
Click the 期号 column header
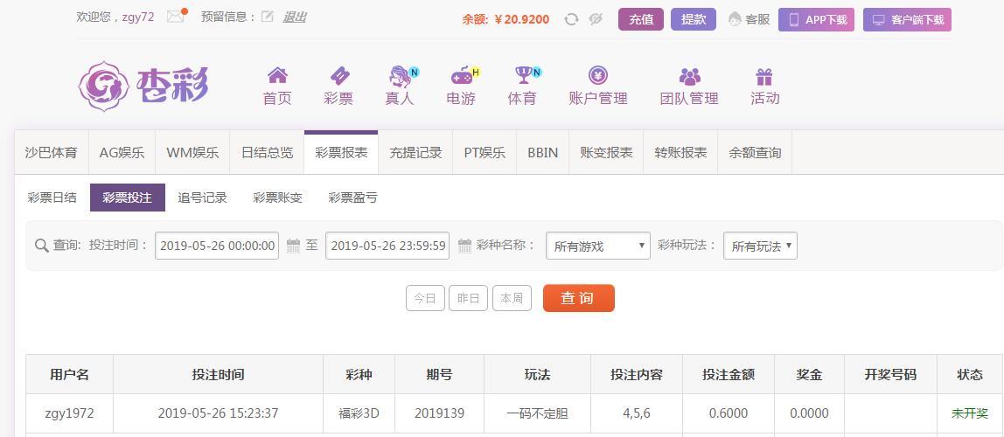click(x=439, y=375)
